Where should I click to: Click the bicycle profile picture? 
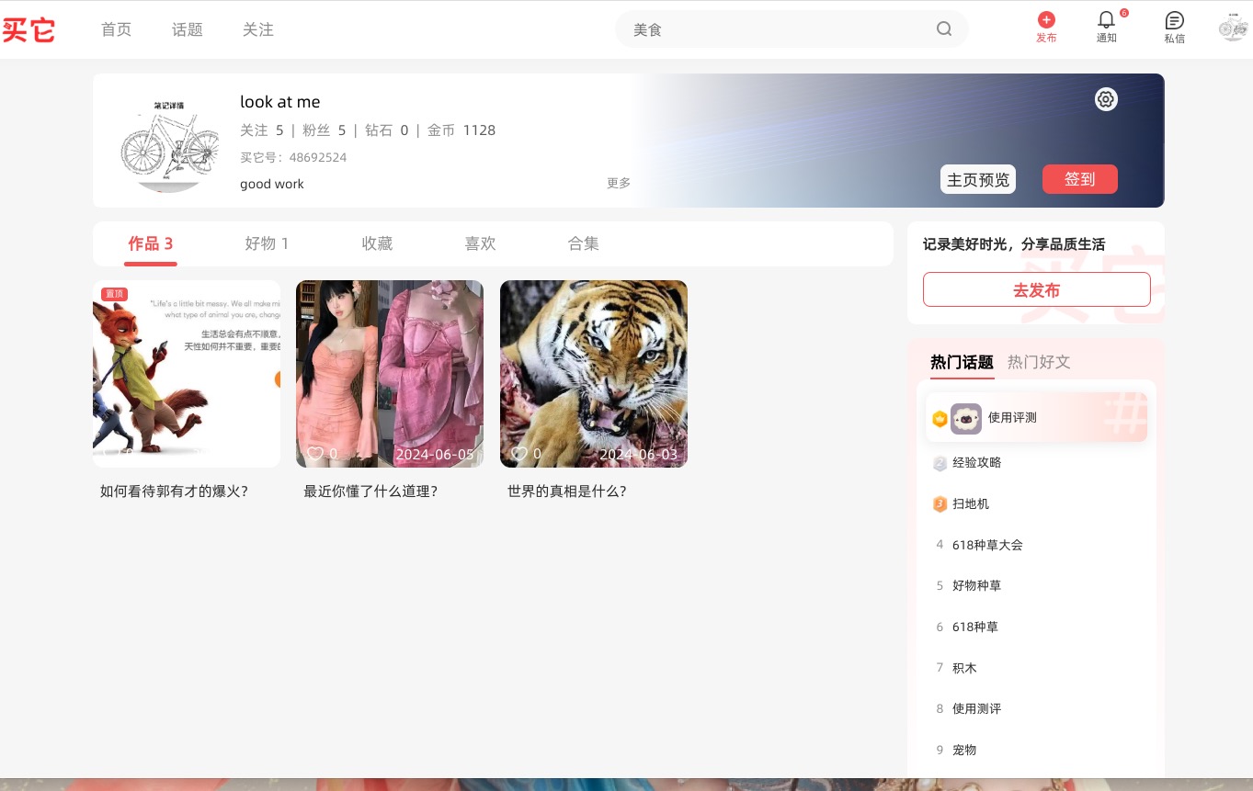pos(170,142)
